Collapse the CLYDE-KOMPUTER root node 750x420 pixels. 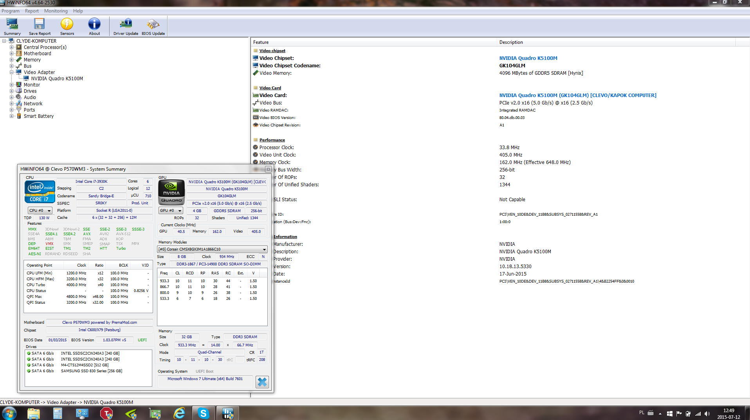coord(4,41)
